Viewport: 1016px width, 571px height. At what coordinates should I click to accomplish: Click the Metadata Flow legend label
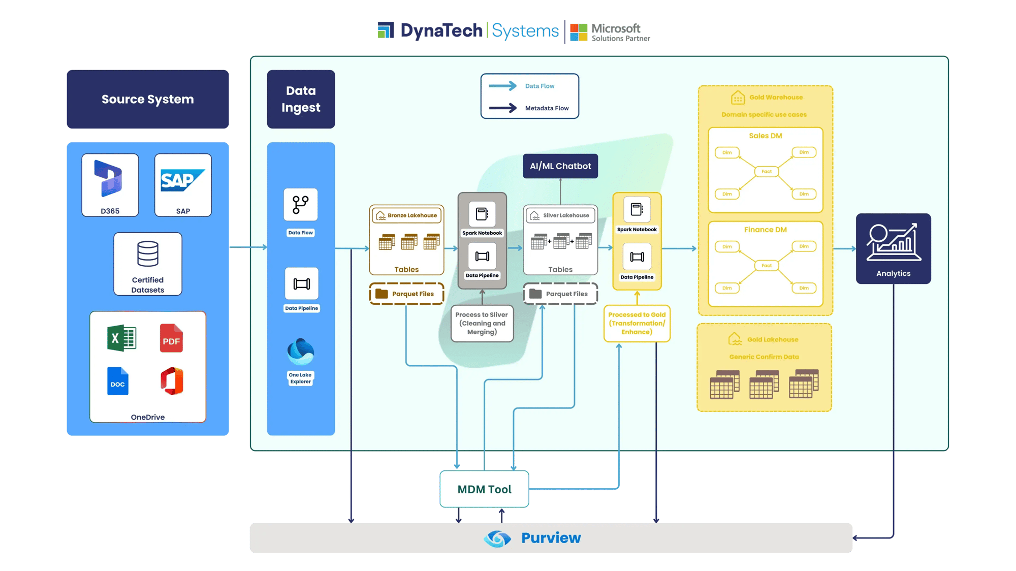coord(547,108)
